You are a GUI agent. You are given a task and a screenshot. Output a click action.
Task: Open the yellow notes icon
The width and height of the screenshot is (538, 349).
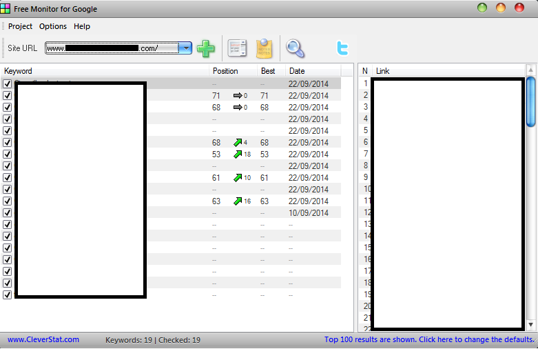pos(264,48)
